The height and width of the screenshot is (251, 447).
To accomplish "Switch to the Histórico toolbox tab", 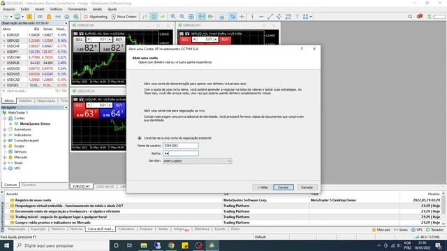I will (x=58, y=229).
